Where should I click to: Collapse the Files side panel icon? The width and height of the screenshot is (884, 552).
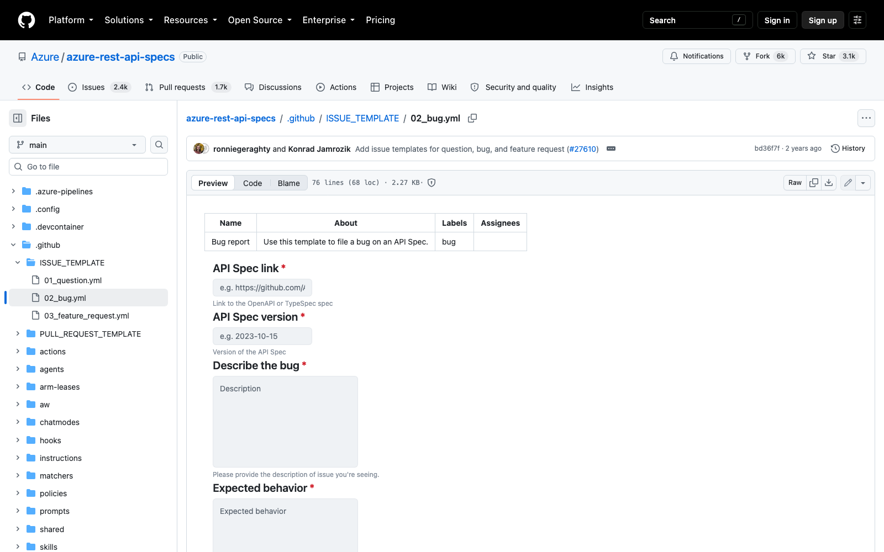(x=18, y=118)
